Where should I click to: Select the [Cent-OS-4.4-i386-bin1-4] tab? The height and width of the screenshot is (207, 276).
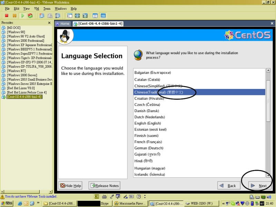tap(98, 24)
